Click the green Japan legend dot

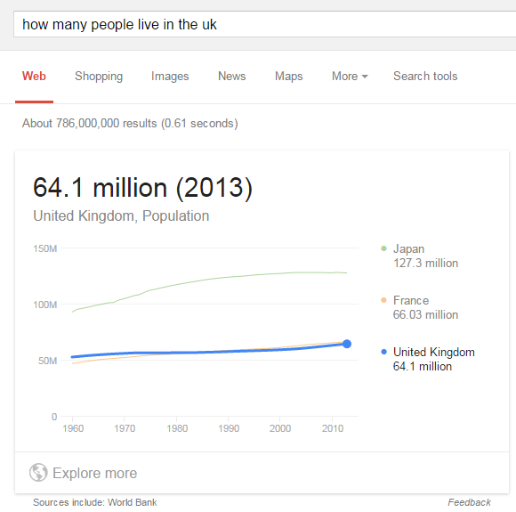coord(383,248)
